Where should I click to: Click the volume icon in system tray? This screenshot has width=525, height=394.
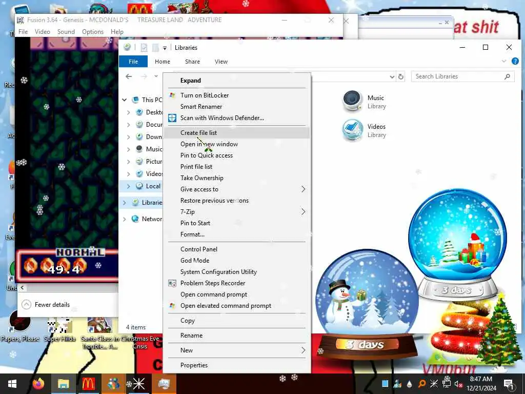click(x=458, y=384)
